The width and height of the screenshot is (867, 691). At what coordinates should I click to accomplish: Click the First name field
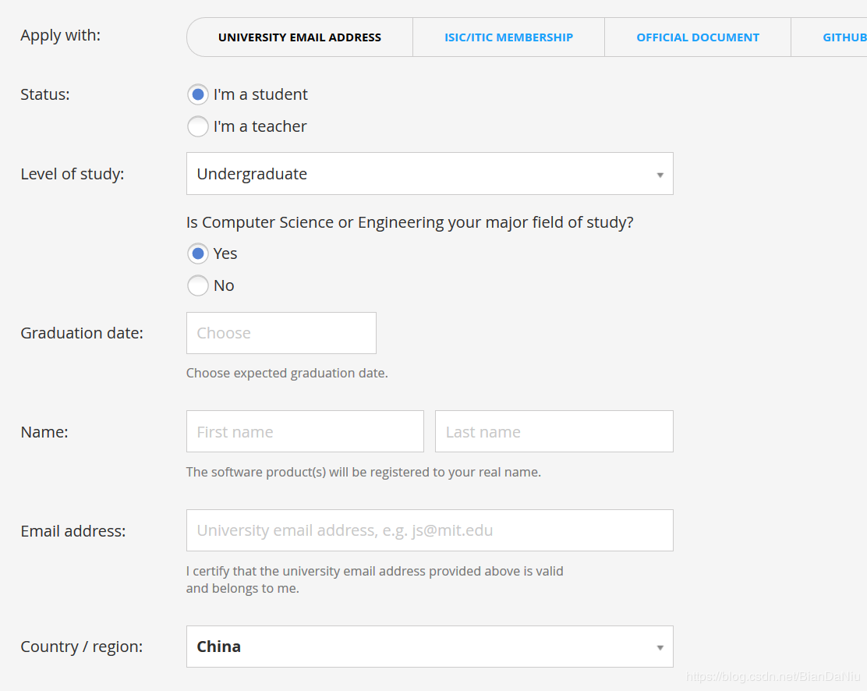point(305,432)
